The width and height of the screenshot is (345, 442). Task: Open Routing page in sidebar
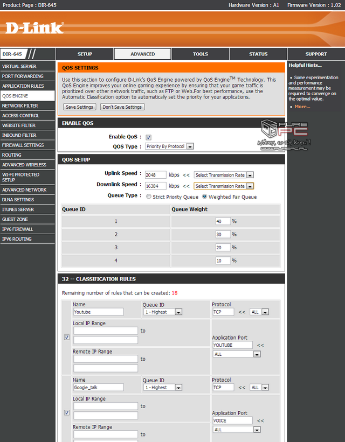(x=27, y=155)
